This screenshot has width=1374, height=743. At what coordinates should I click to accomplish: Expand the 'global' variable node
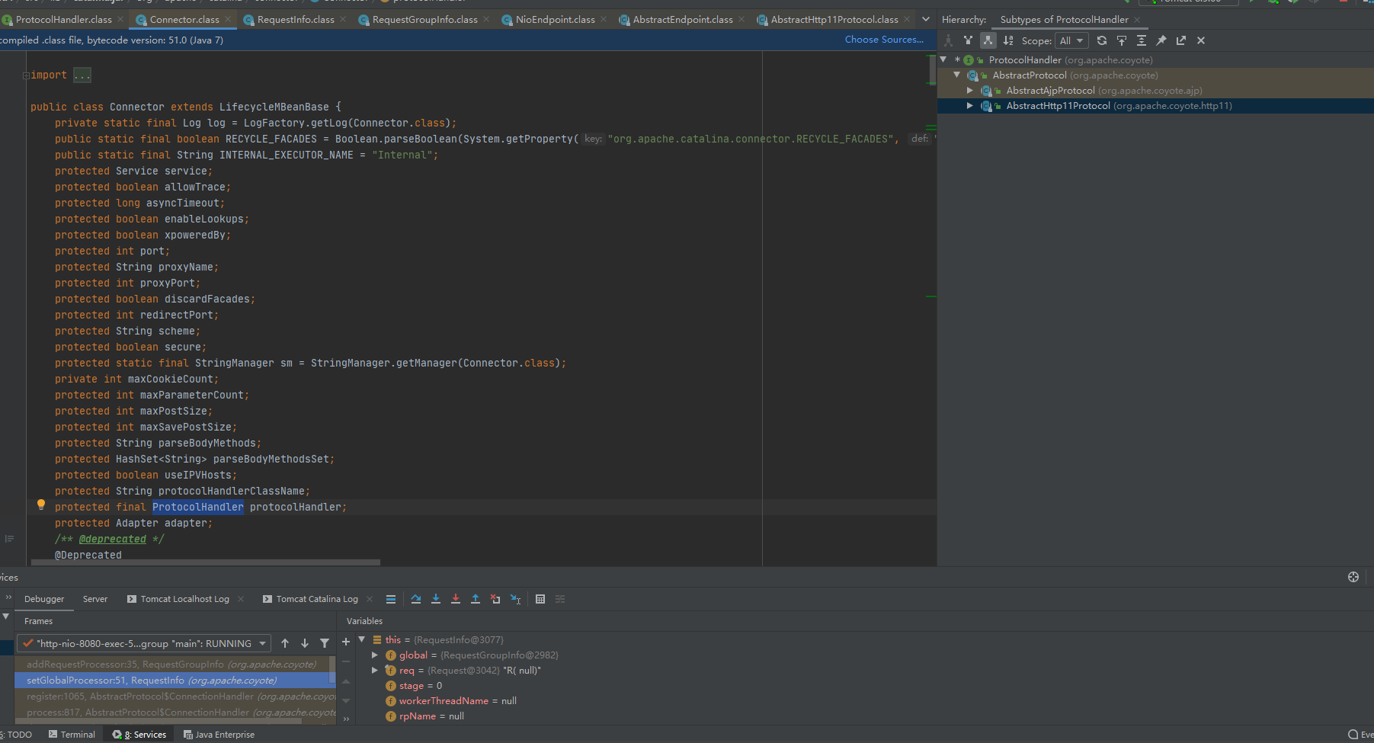(375, 655)
